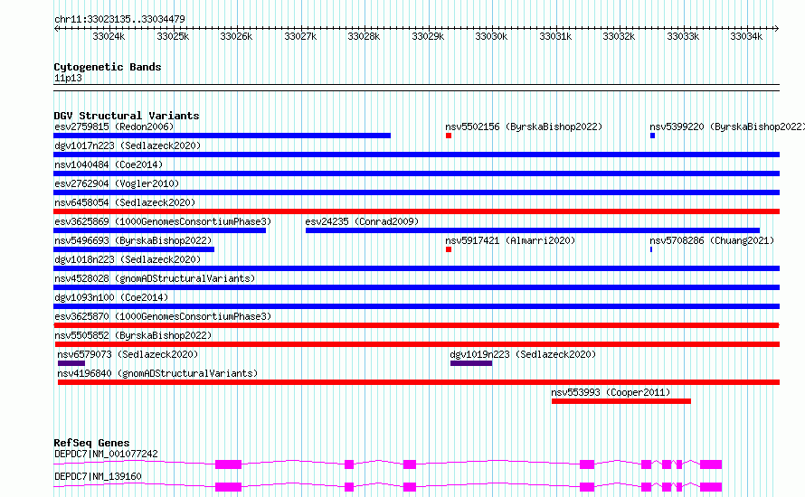The height and width of the screenshot is (497, 805).
Task: Open dgv1019n223 (Sedlazeck2020) variant label
Action: (x=523, y=354)
